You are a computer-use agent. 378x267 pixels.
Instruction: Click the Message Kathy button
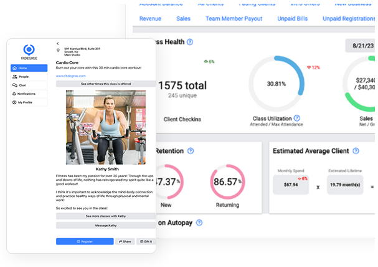point(106,225)
